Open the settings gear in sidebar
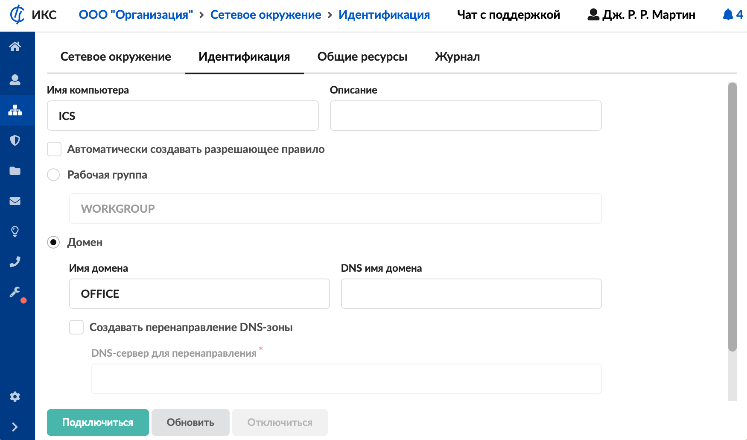 tap(15, 396)
